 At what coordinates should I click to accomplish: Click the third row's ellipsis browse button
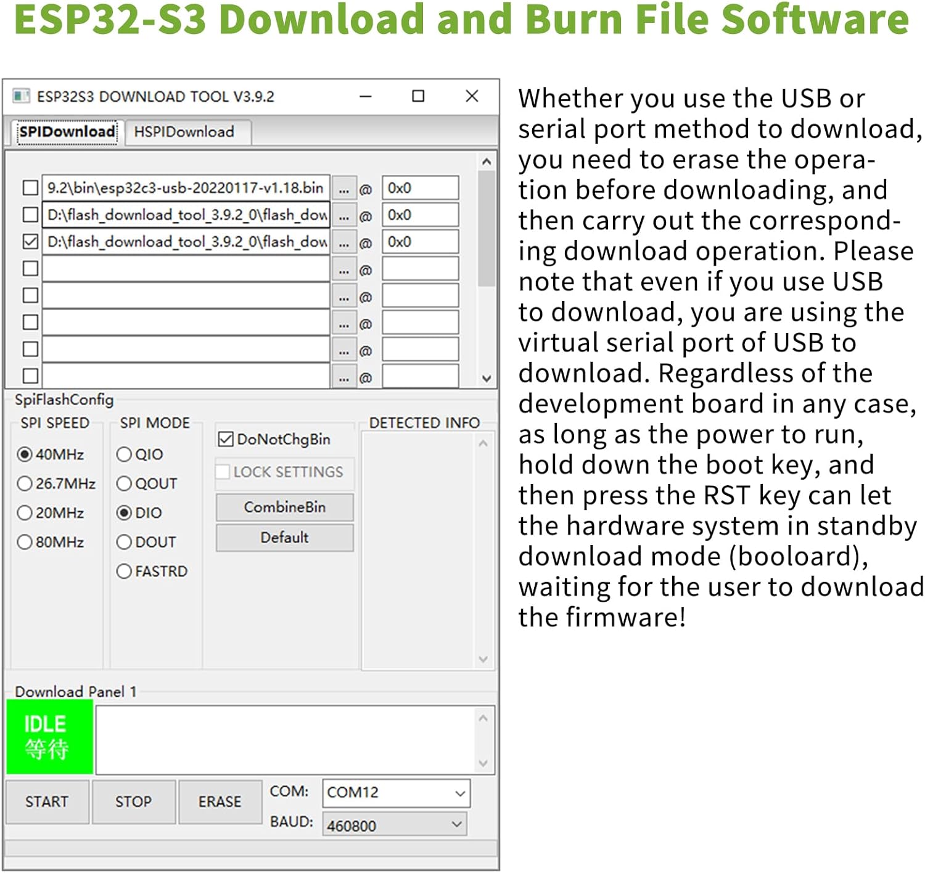click(x=343, y=242)
